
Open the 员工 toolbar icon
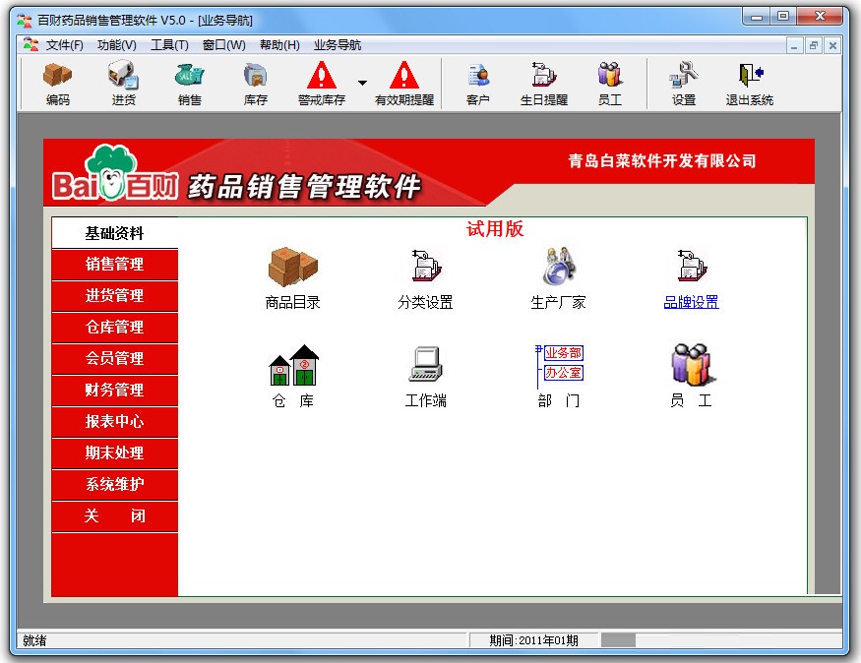609,84
